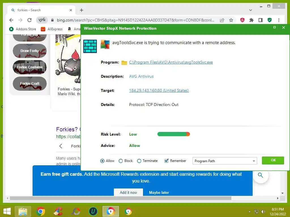Go forward in the browser
The height and width of the screenshot is (217, 290).
20,20
